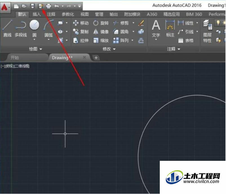Customize the quick access toolbar
The width and height of the screenshot is (226, 194).
[79, 6]
